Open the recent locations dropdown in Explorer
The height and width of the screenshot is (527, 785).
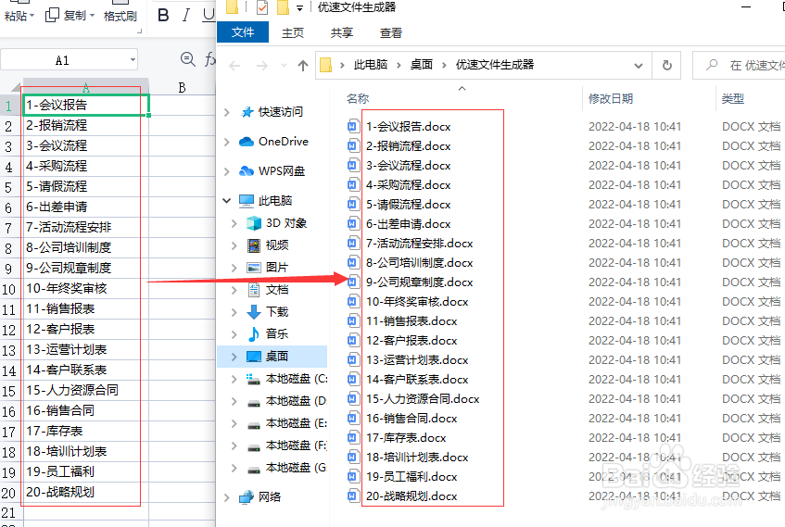tap(285, 66)
